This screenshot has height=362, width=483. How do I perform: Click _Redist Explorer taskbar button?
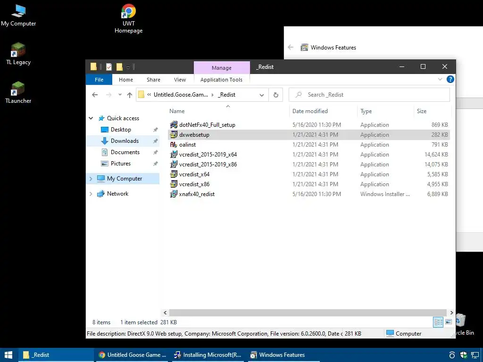click(x=56, y=355)
